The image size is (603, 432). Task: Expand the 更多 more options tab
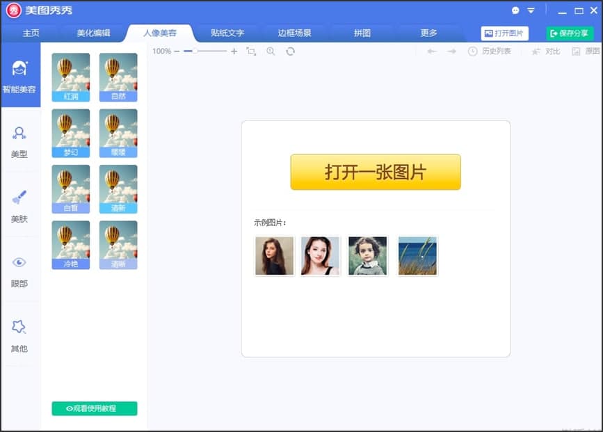429,32
